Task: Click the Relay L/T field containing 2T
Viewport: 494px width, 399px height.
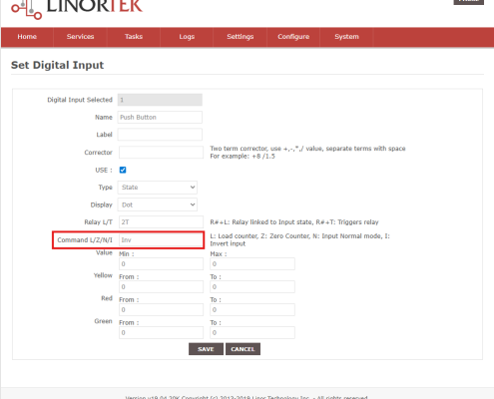Action: coord(161,222)
